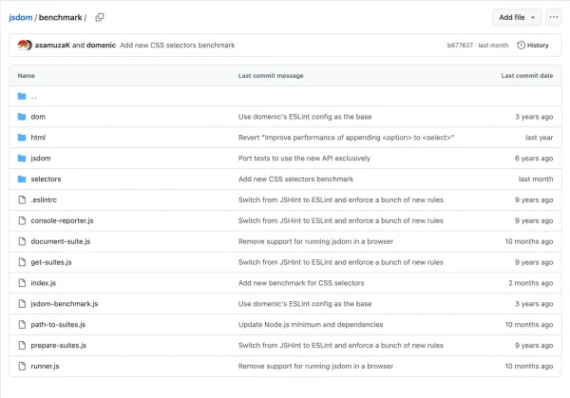Open the jsdom folder
Image resolution: width=570 pixels, height=398 pixels.
[x=41, y=158]
